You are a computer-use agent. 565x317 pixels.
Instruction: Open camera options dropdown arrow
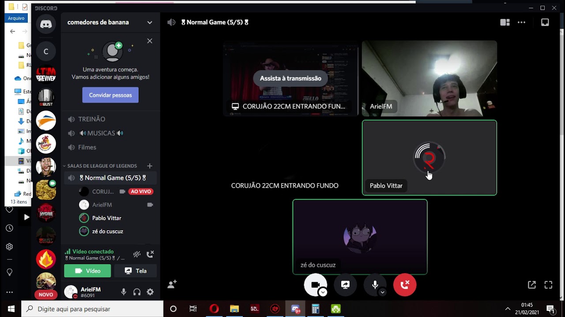point(323,292)
